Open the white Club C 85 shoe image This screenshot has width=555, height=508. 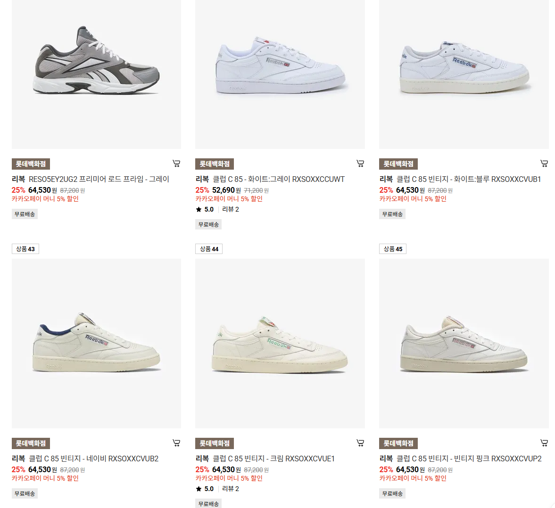click(x=280, y=74)
